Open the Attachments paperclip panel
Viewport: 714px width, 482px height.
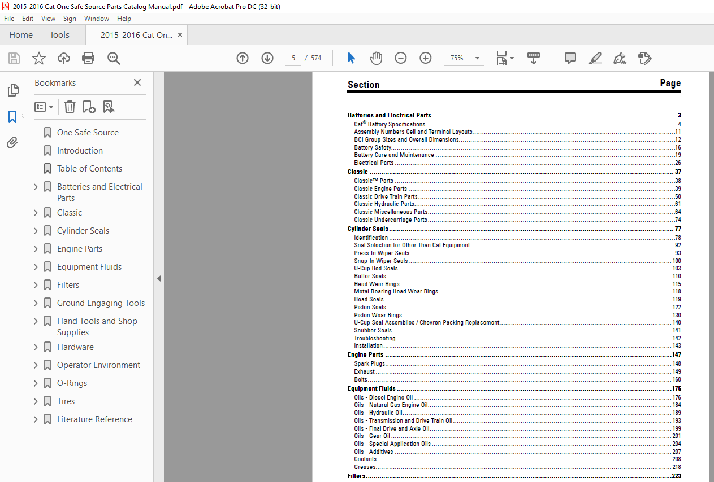pyautogui.click(x=12, y=143)
